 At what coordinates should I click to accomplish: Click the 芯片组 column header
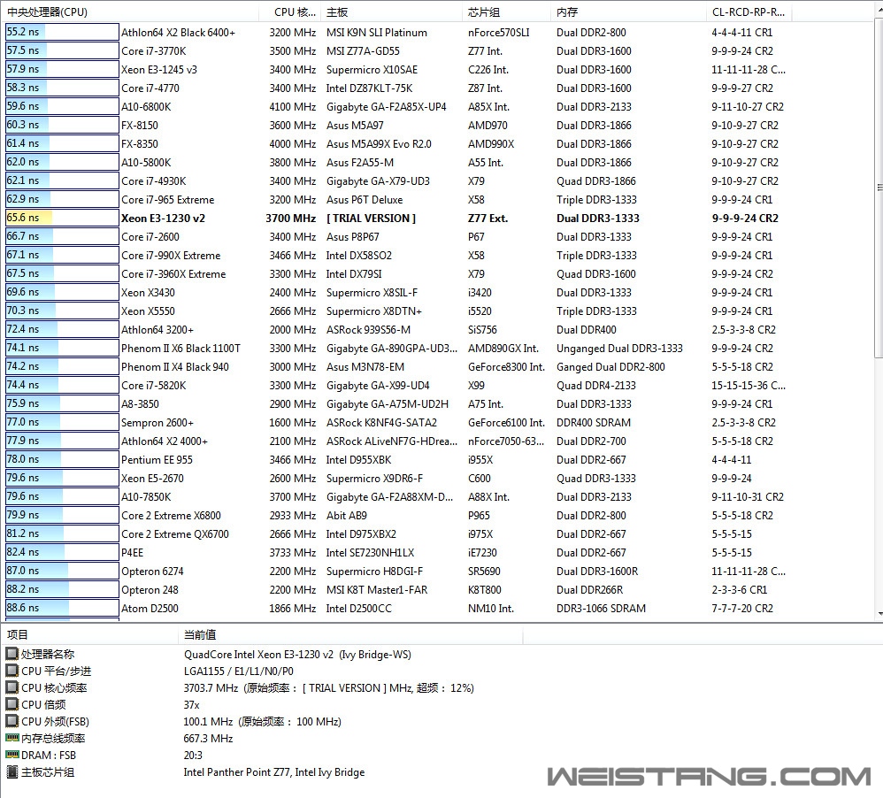(x=483, y=12)
